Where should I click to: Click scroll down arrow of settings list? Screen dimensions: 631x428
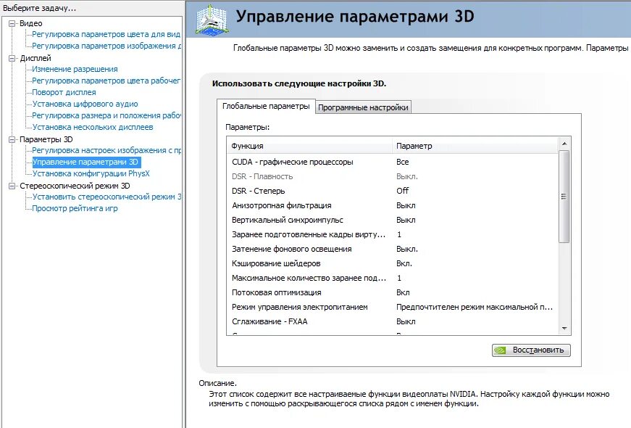[x=564, y=329]
